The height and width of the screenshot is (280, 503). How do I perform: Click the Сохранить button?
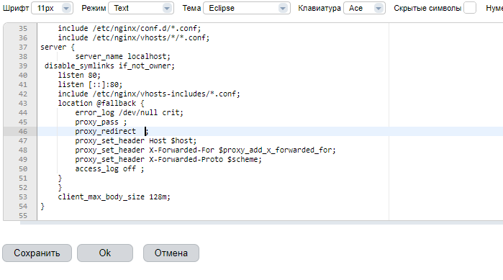pos(37,253)
